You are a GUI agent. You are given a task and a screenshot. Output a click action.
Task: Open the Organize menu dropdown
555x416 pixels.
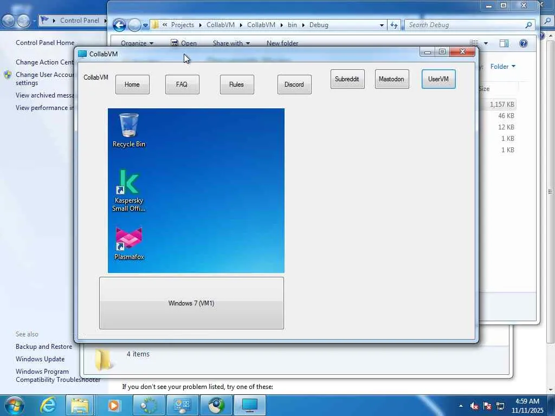[x=137, y=43]
